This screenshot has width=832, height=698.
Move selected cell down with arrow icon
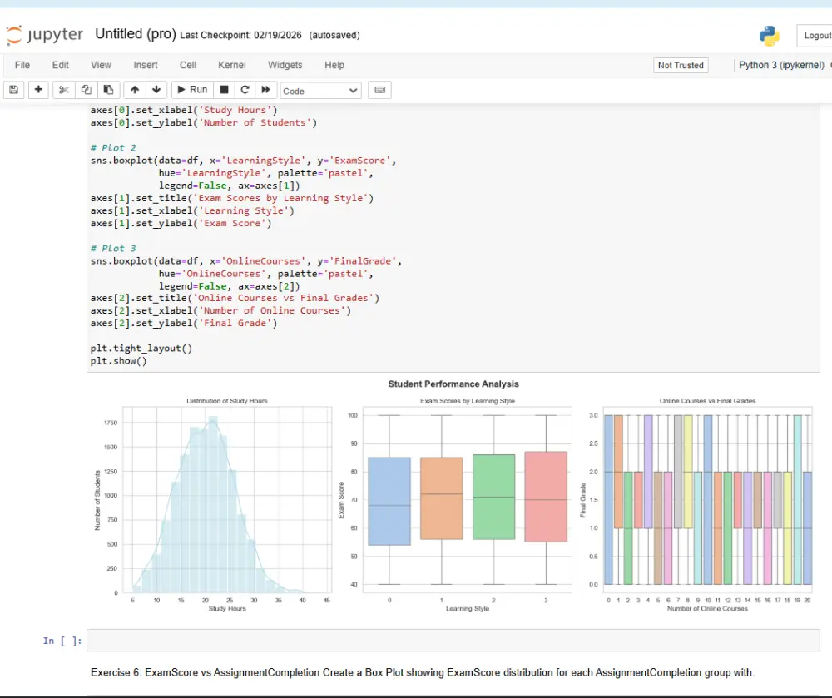(156, 89)
